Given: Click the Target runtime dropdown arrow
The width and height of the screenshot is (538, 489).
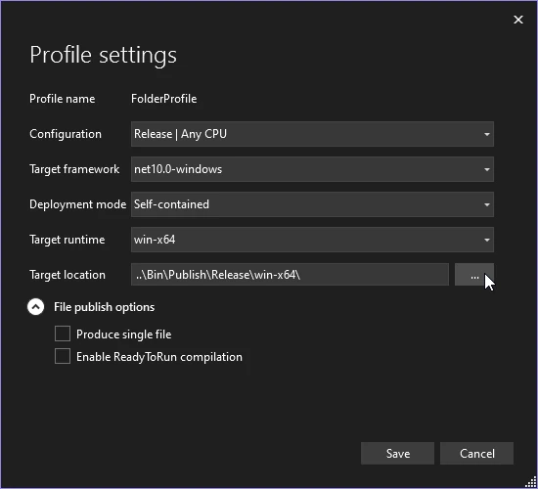Looking at the screenshot, I should [486, 240].
